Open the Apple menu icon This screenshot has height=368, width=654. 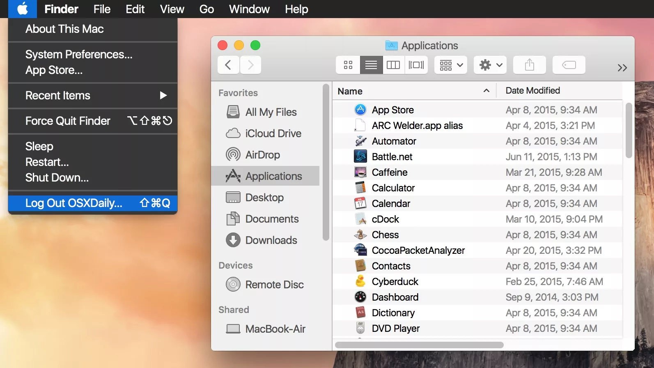pyautogui.click(x=23, y=9)
